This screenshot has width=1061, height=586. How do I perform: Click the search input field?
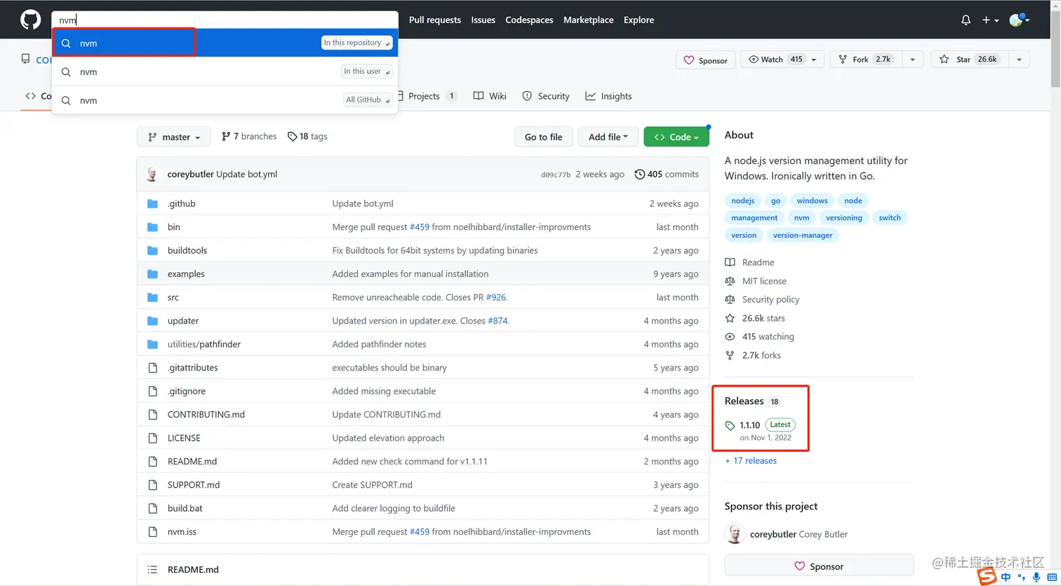(225, 20)
